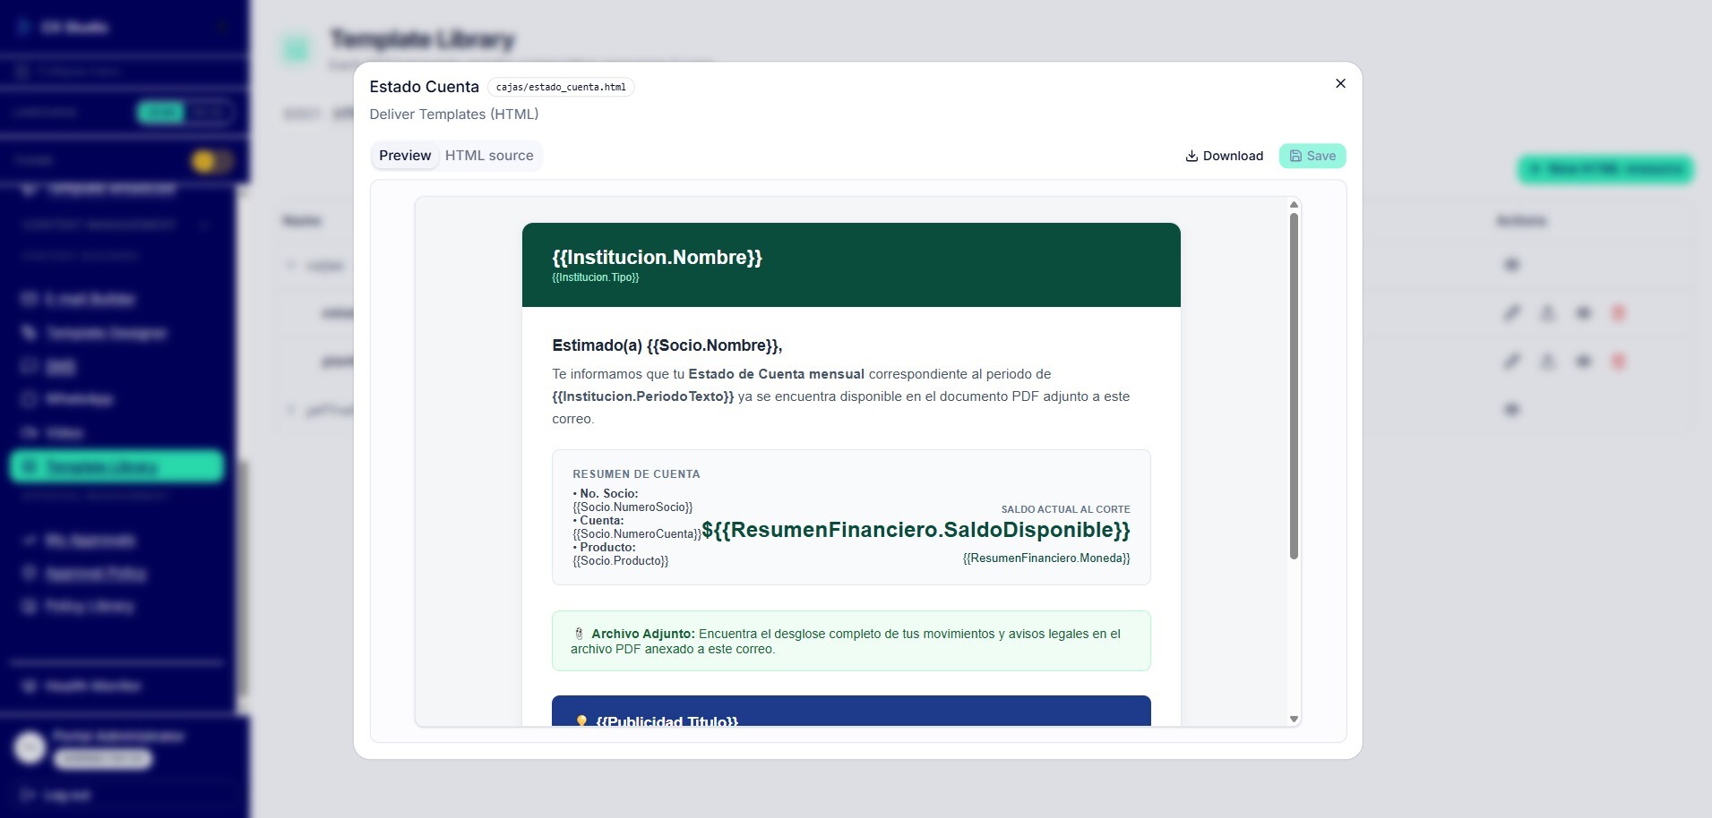Close the Estado Cuenta dialog
Viewport: 1712px width, 818px height.
1340,83
